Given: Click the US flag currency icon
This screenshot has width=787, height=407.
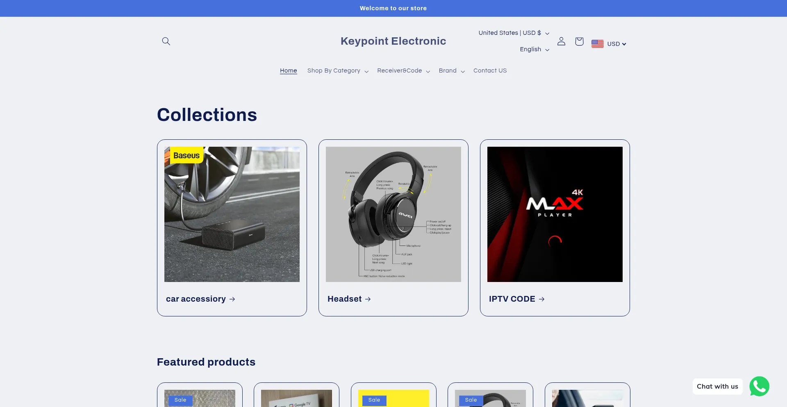Looking at the screenshot, I should tap(598, 44).
